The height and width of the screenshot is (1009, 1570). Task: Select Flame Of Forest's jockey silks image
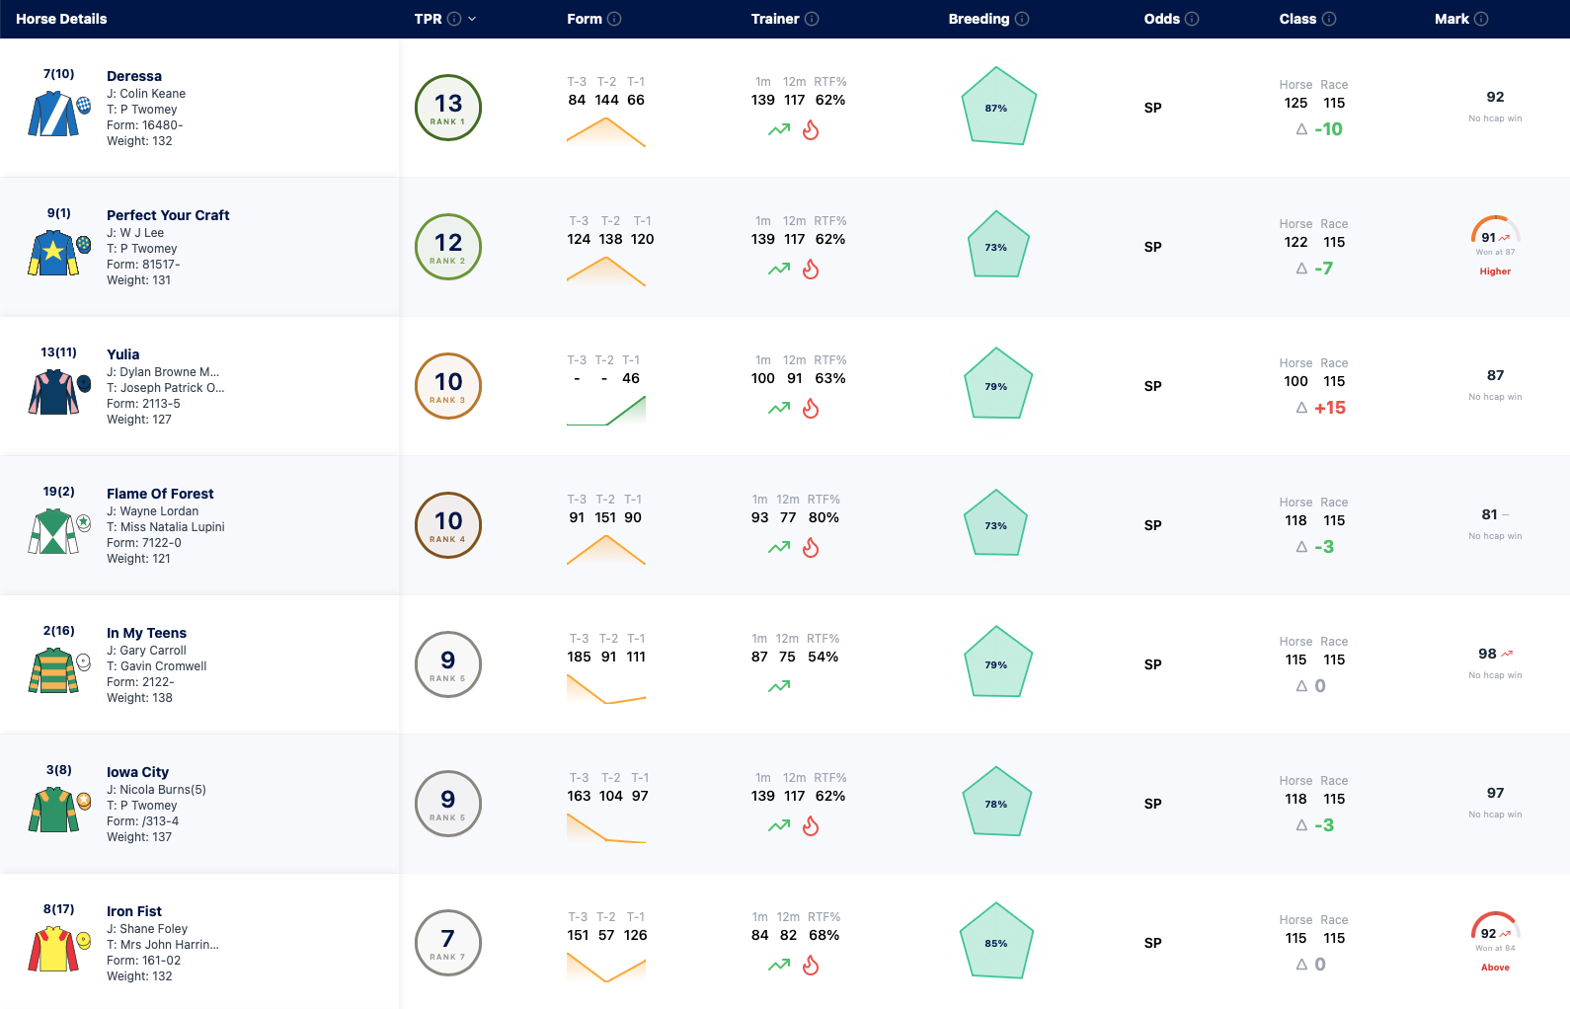coord(53,531)
